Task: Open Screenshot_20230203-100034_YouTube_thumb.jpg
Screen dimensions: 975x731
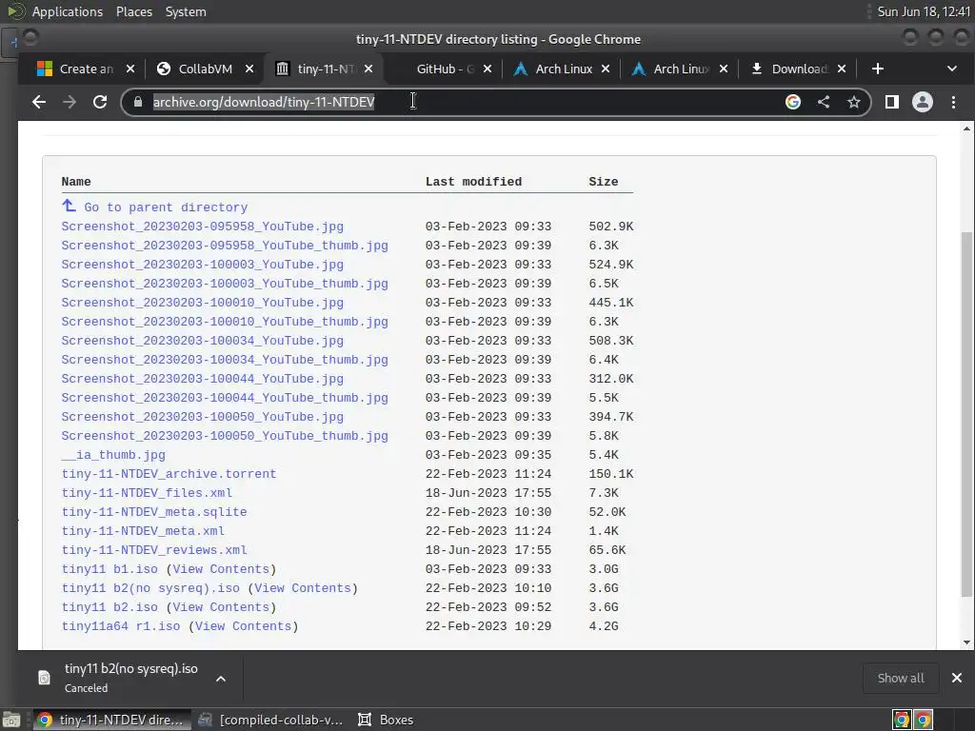Action: [x=225, y=360]
